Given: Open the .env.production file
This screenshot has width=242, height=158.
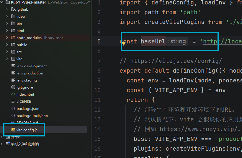Looking at the screenshot, I should pos(30,73).
